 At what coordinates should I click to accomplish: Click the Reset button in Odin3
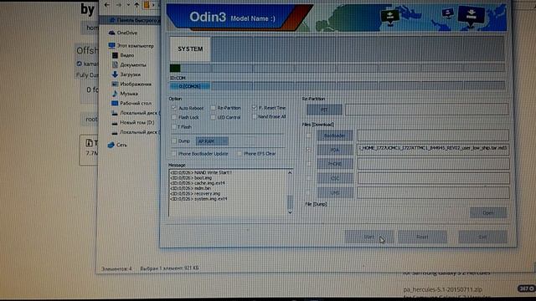tap(422, 237)
